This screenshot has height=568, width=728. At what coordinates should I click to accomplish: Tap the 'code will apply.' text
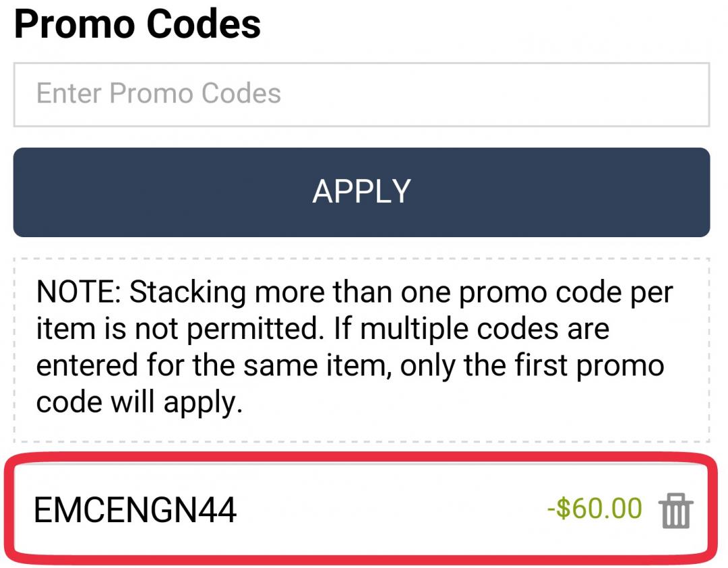pyautogui.click(x=139, y=402)
